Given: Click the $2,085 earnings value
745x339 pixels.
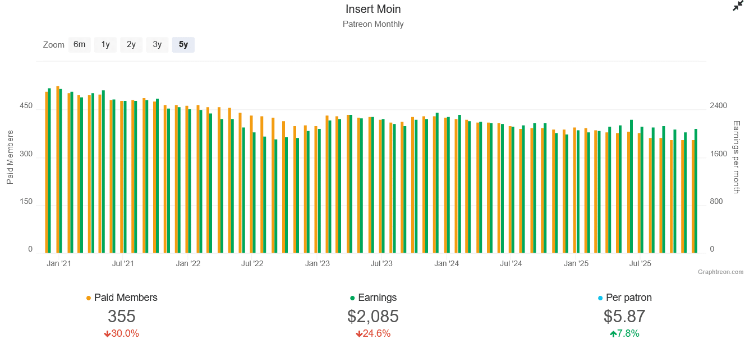Looking at the screenshot, I should click(x=373, y=317).
